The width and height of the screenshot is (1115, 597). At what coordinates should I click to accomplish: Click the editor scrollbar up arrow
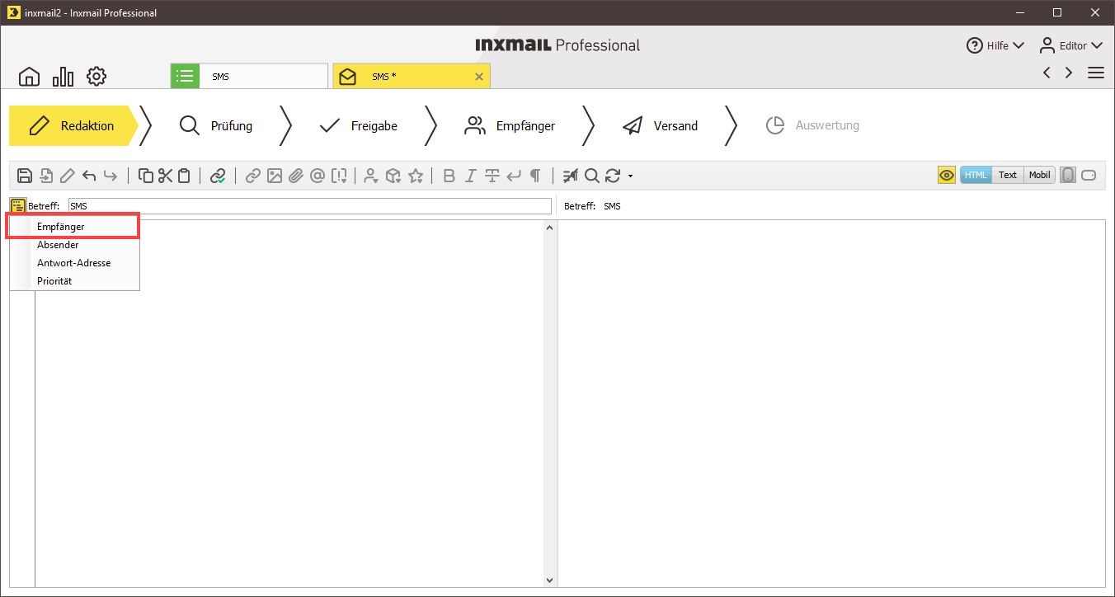pyautogui.click(x=550, y=228)
